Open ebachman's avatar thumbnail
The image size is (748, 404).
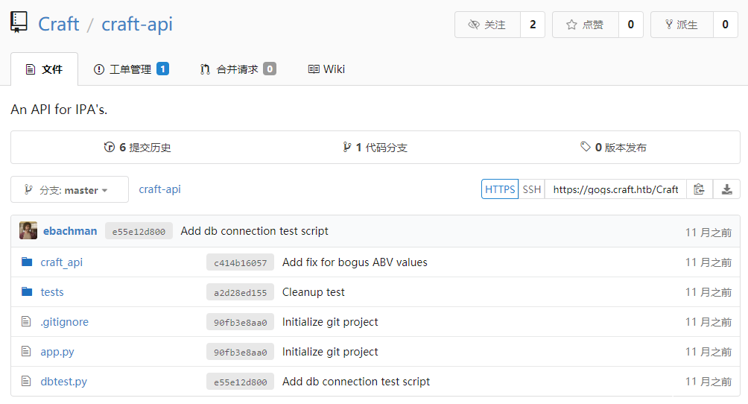(x=28, y=231)
